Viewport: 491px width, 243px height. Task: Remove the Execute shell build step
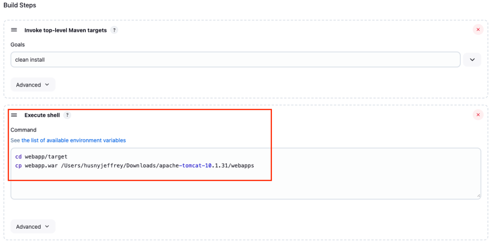click(478, 115)
